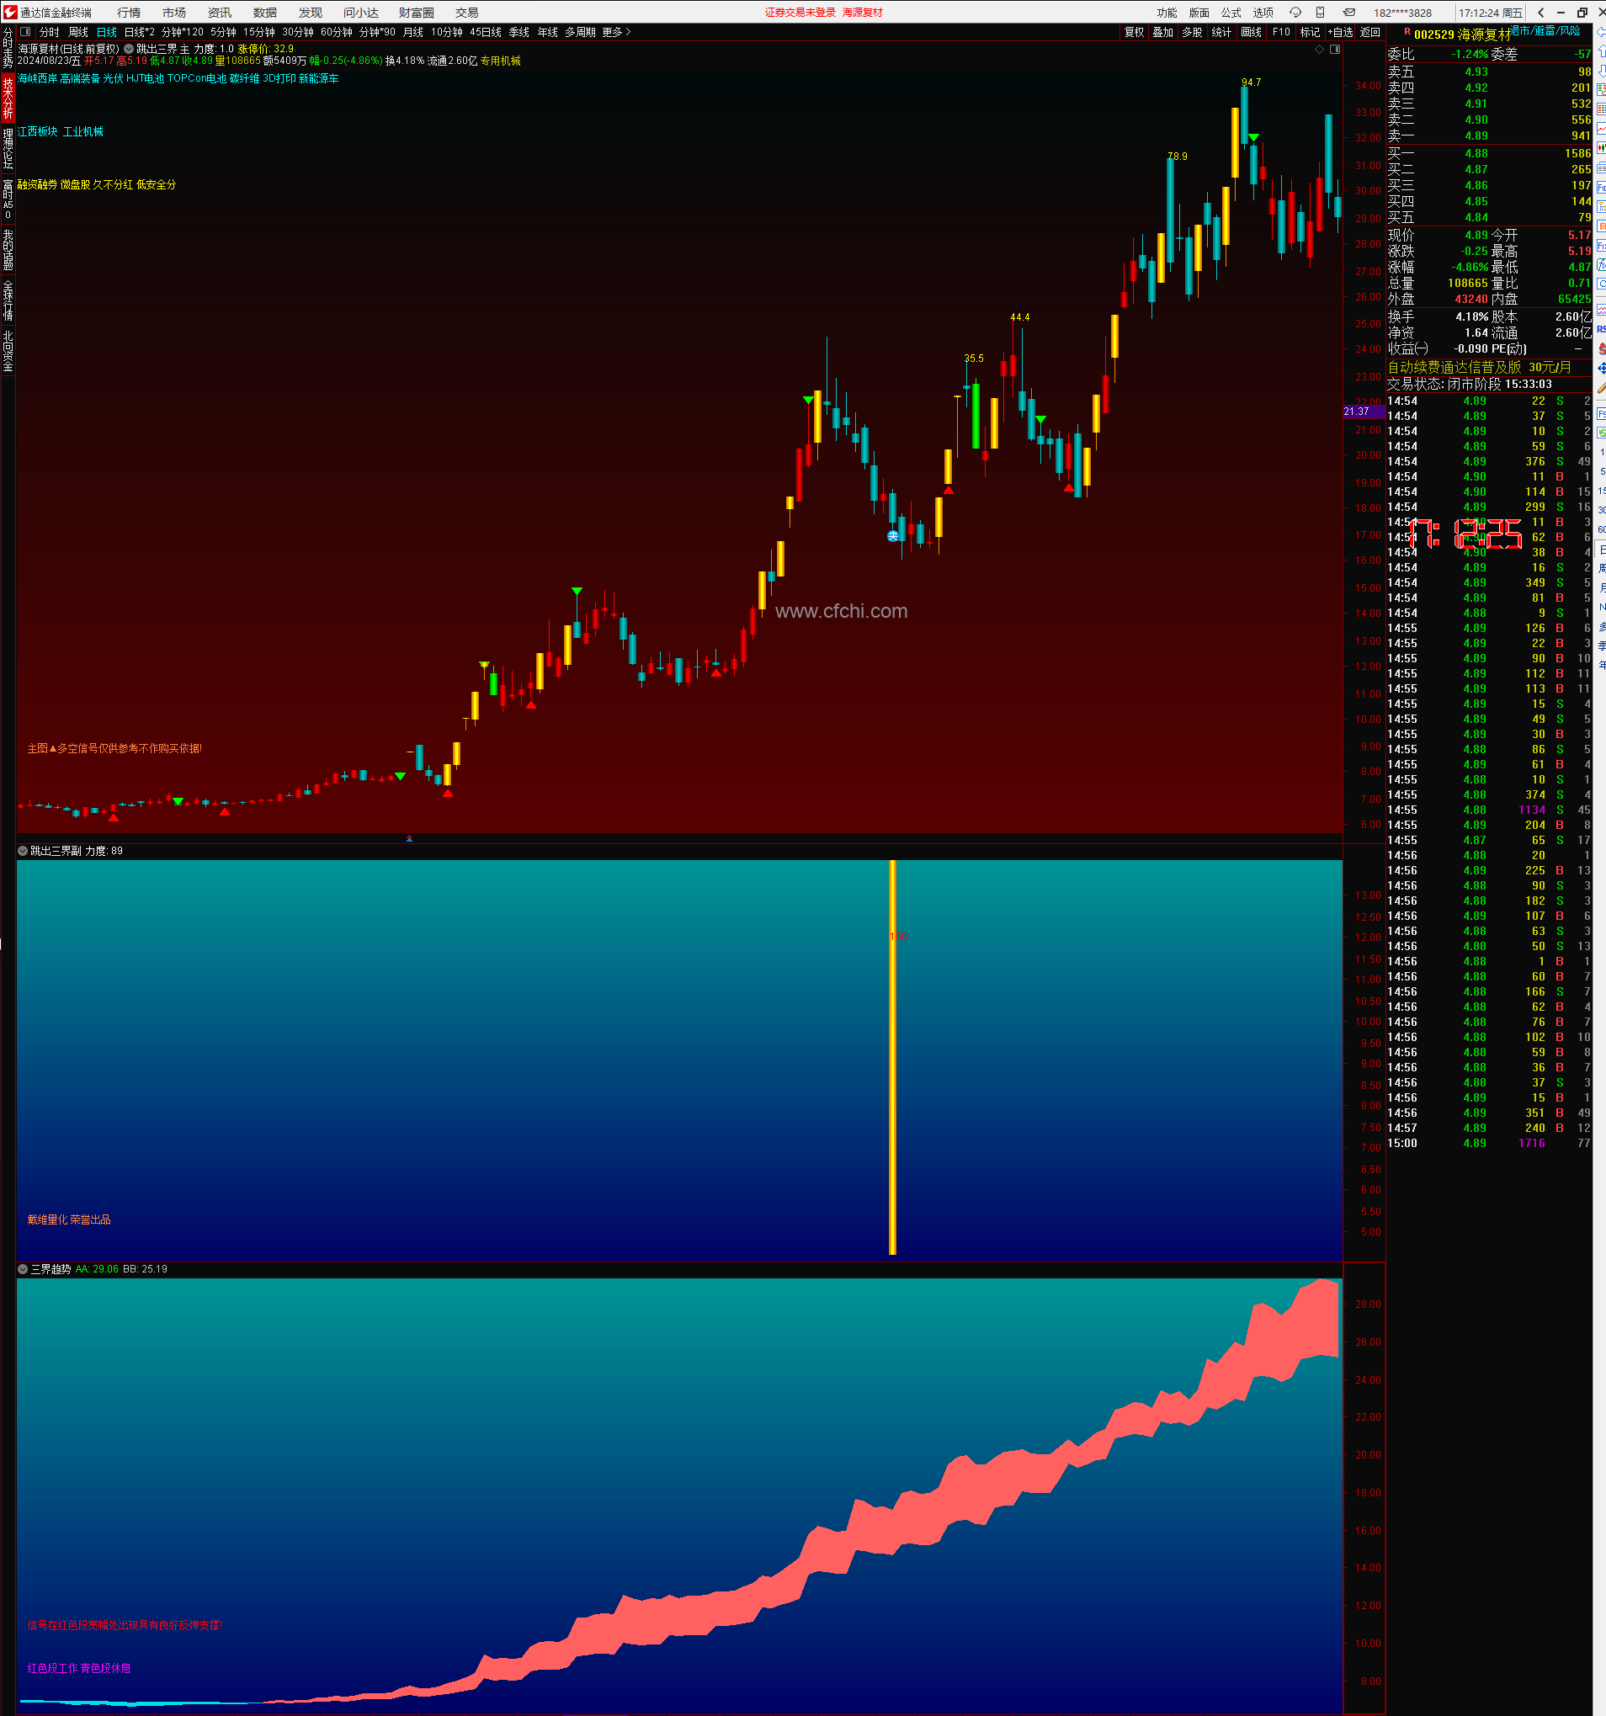Click the diamond icon at the chart's top right
This screenshot has width=1606, height=1716.
pyautogui.click(x=1318, y=49)
